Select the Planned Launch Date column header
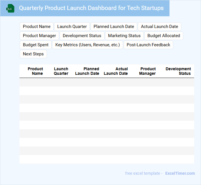 (87, 71)
